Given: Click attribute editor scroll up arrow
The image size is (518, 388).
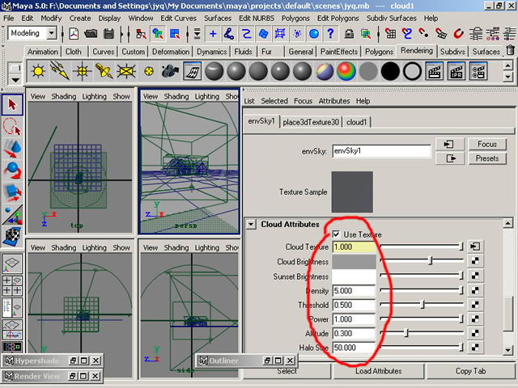Looking at the screenshot, I should 507,223.
